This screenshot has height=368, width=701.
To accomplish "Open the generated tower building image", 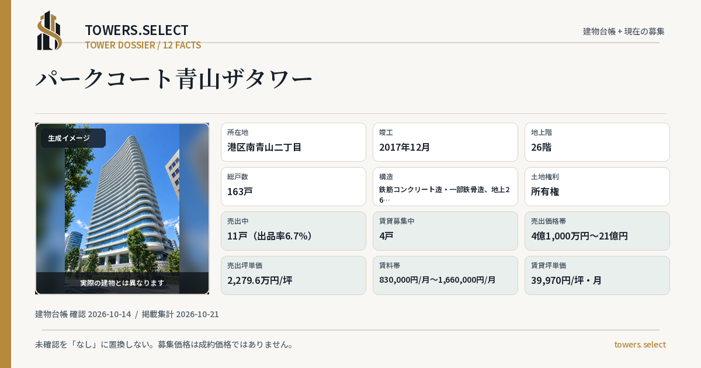I will (x=122, y=209).
